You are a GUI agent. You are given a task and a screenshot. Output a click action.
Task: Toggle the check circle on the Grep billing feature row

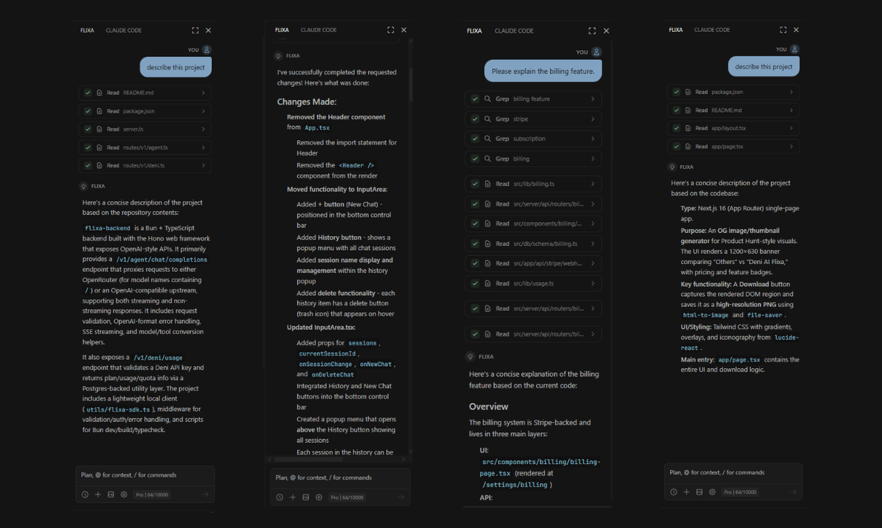click(x=475, y=98)
